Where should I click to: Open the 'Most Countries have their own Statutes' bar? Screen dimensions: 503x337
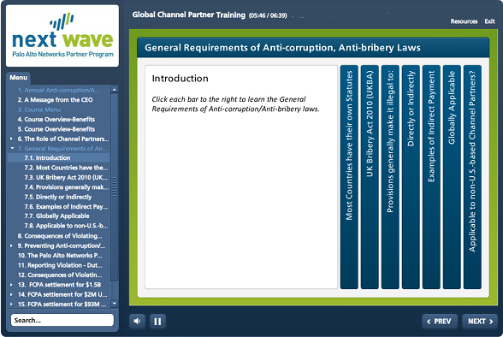pyautogui.click(x=349, y=177)
